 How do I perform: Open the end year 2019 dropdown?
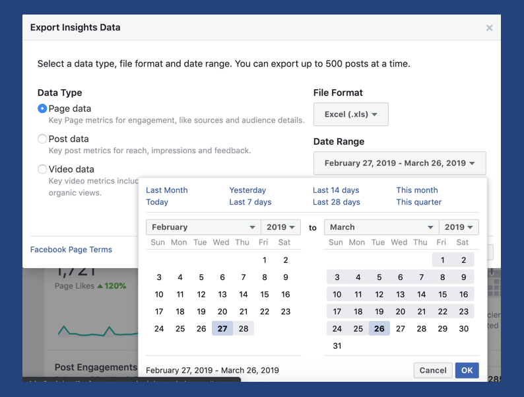point(459,227)
